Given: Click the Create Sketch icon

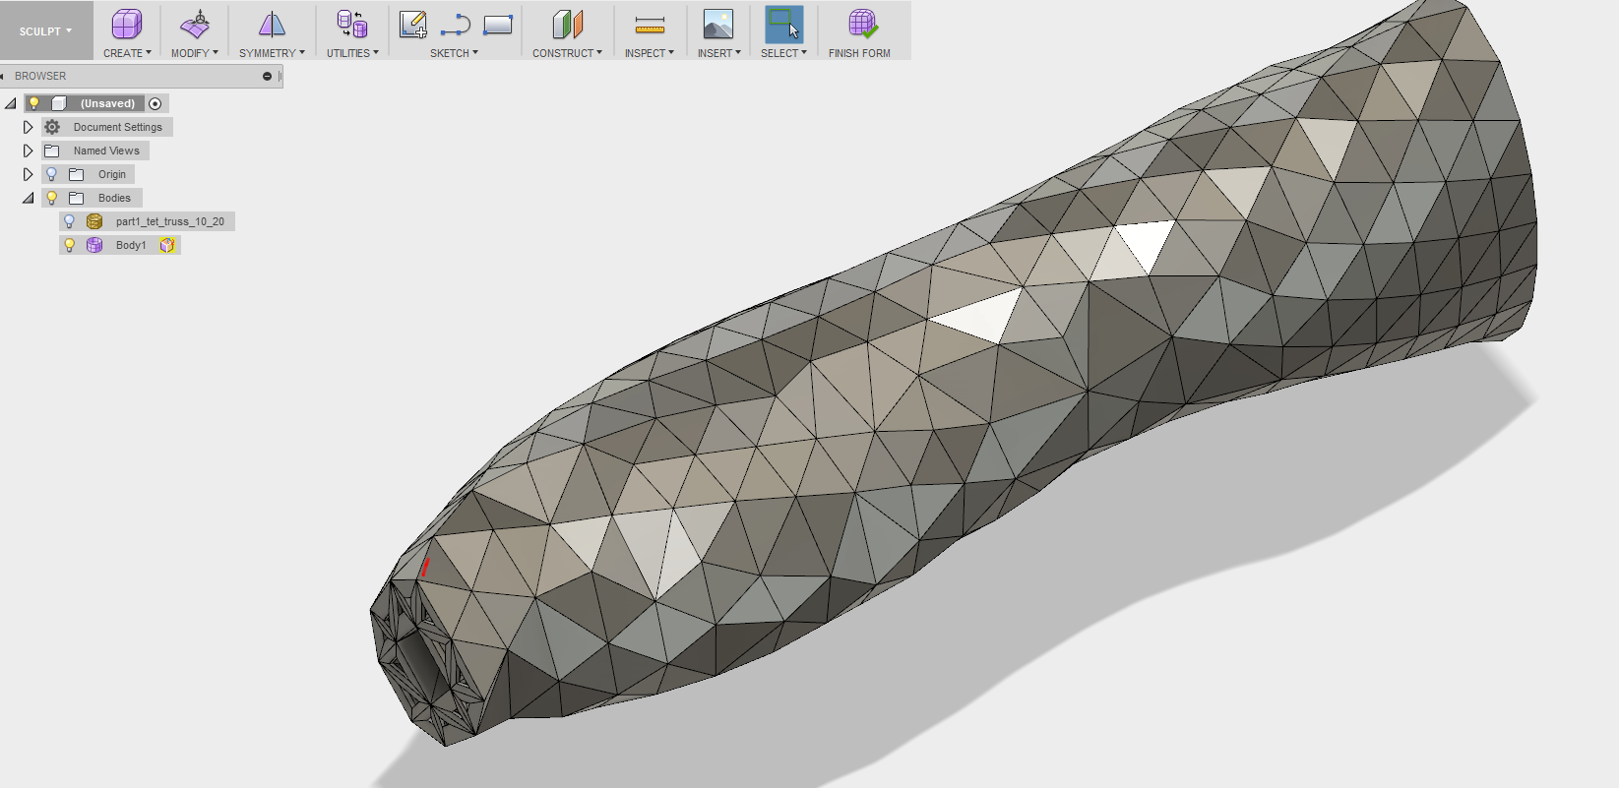Looking at the screenshot, I should (x=413, y=25).
